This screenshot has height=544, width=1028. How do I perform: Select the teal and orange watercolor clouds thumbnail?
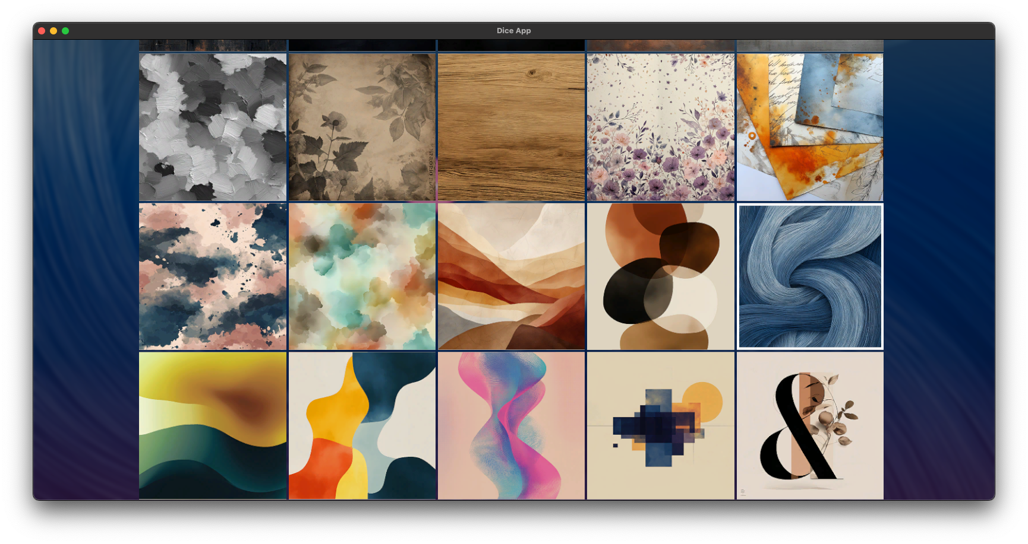point(362,276)
